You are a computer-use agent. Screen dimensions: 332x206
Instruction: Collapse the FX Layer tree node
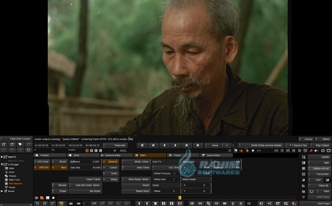(x=2, y=165)
